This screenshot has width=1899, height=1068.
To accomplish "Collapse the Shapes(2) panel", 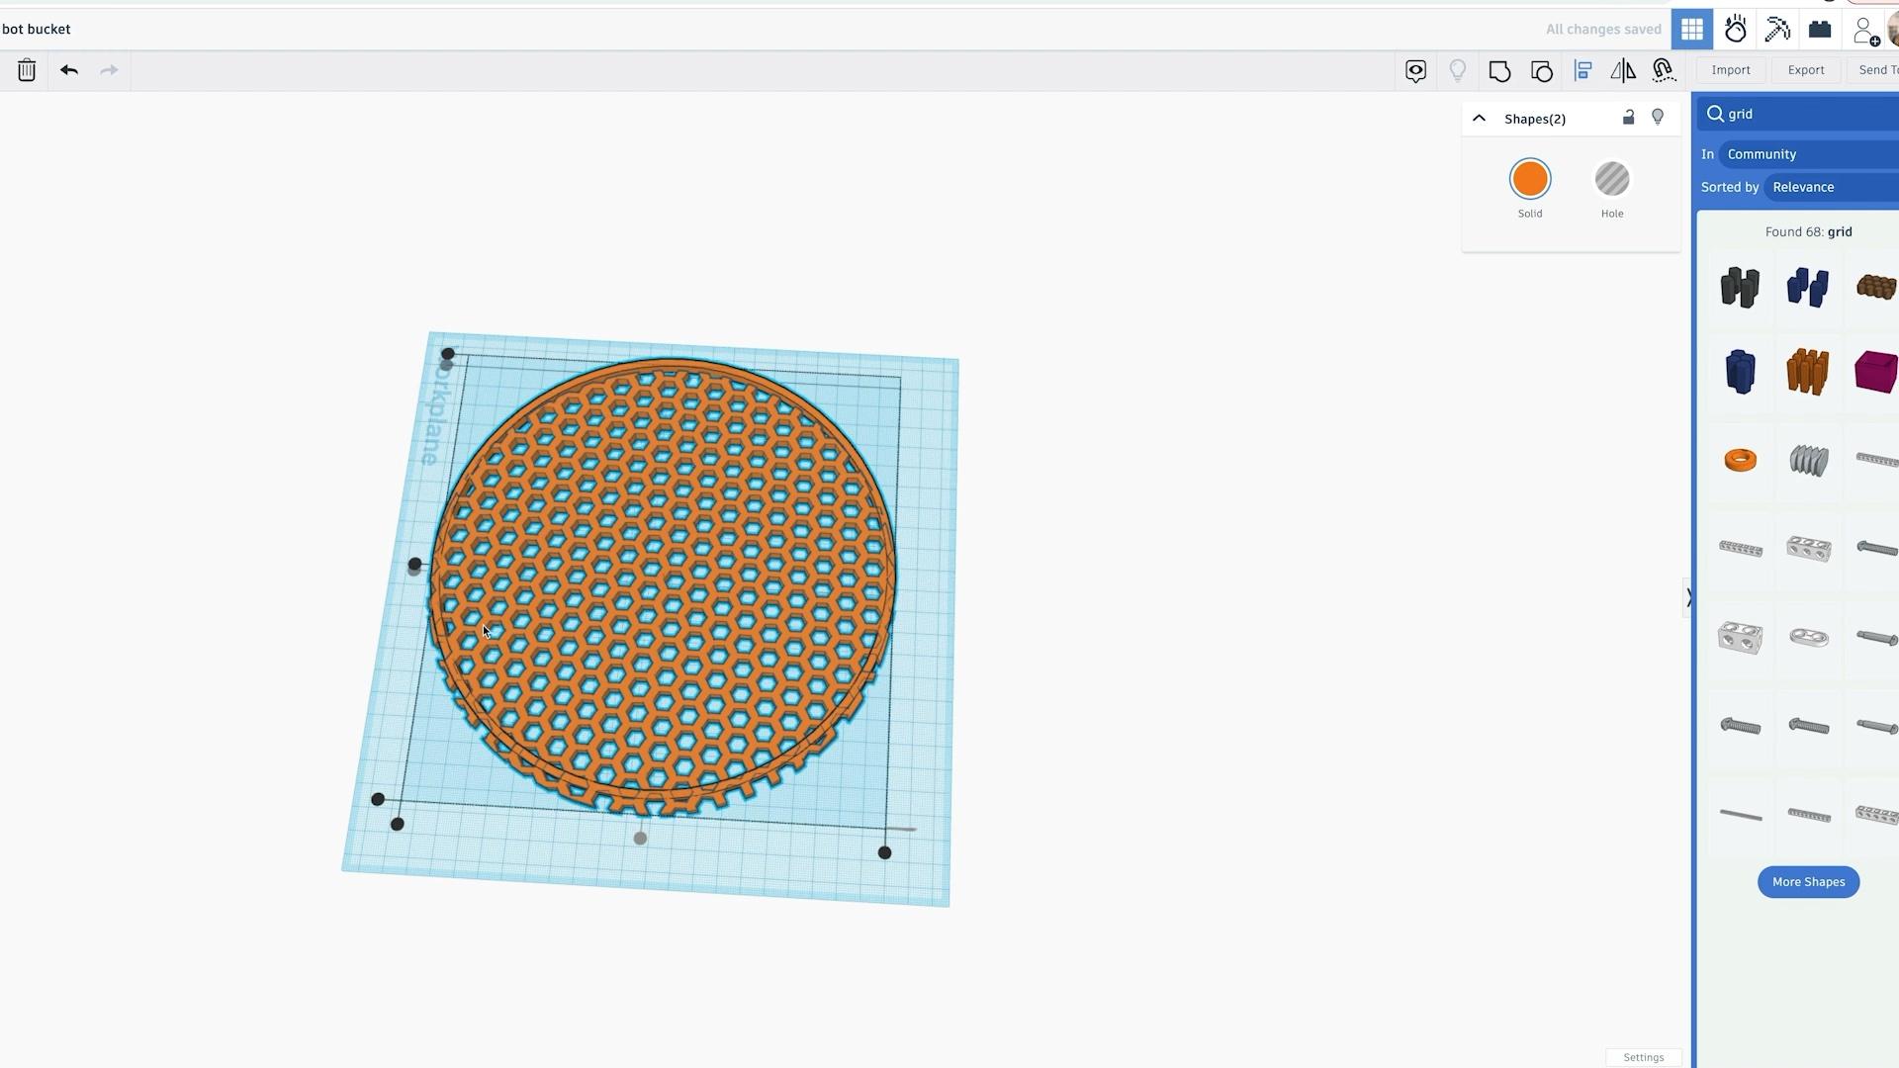I will 1478,118.
